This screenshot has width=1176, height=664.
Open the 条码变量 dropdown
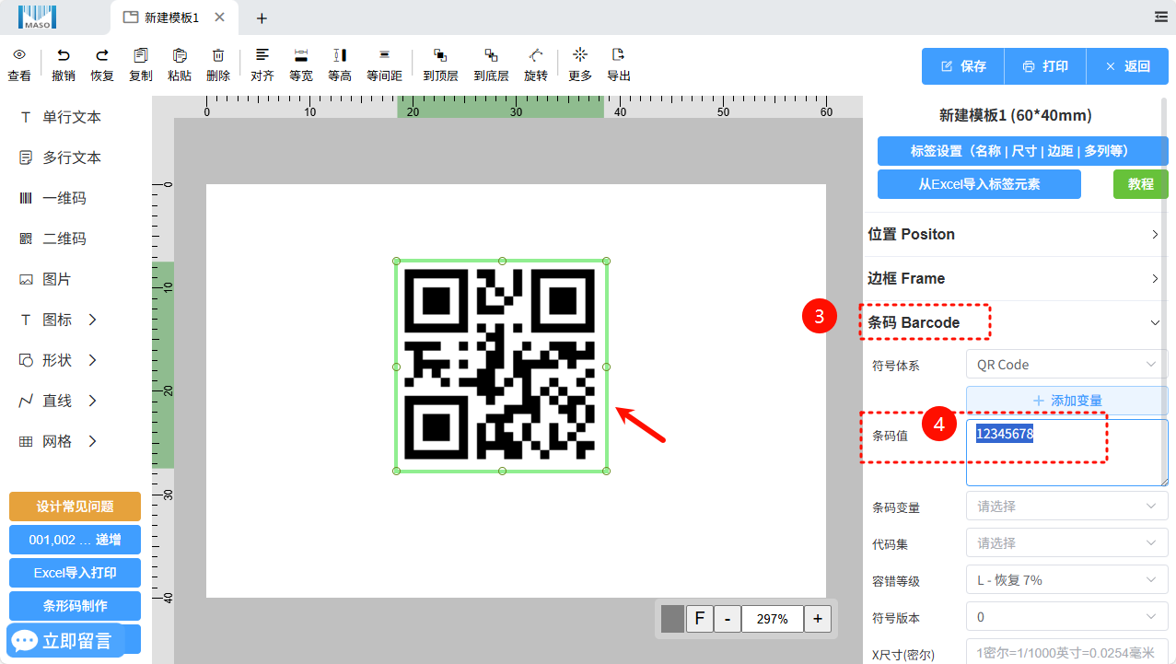pyautogui.click(x=1066, y=507)
